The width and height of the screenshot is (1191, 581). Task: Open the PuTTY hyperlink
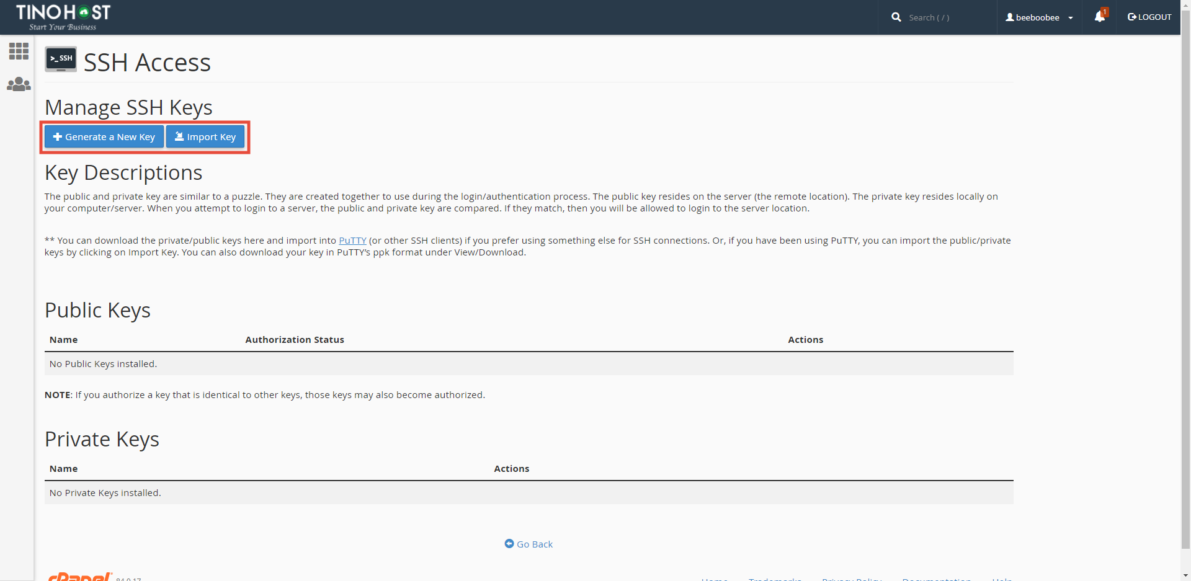coord(352,241)
